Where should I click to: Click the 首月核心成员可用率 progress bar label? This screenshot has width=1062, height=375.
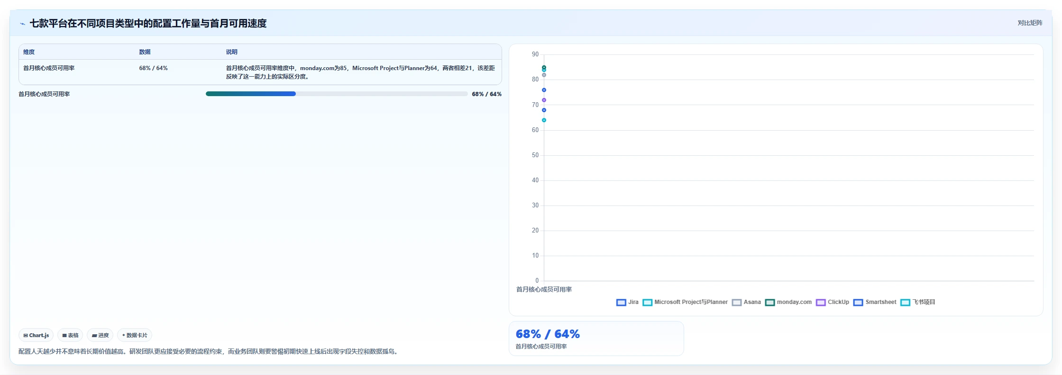coord(44,94)
